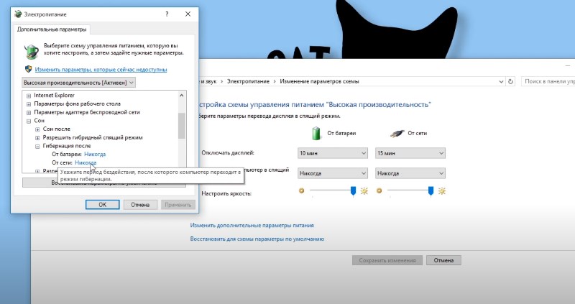Click the battery power icon in dialog description
Screen dimensions: 575x304
point(32,51)
